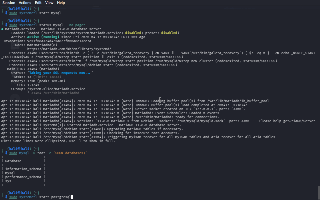Open the View menu
This screenshot has width=320, height=200.
(49, 3)
